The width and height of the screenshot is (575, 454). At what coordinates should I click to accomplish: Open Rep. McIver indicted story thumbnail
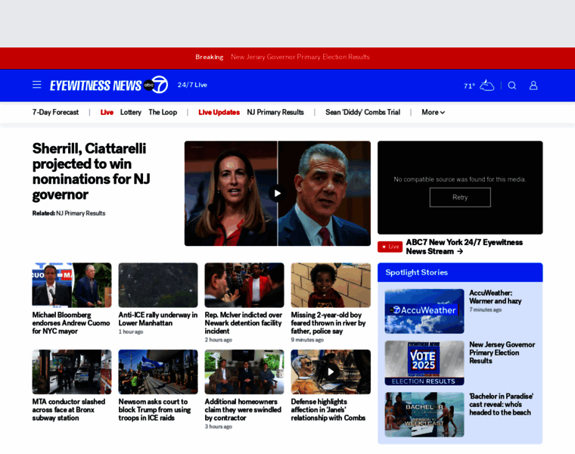244,285
